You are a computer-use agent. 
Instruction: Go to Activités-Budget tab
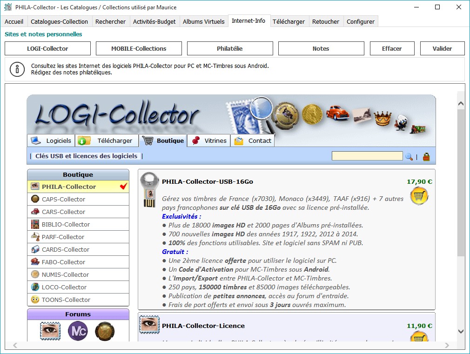(x=154, y=21)
